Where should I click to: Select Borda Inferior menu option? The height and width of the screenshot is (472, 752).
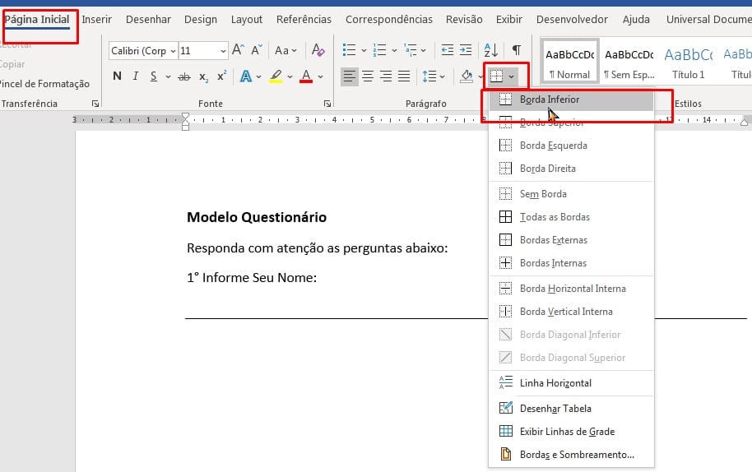point(571,99)
